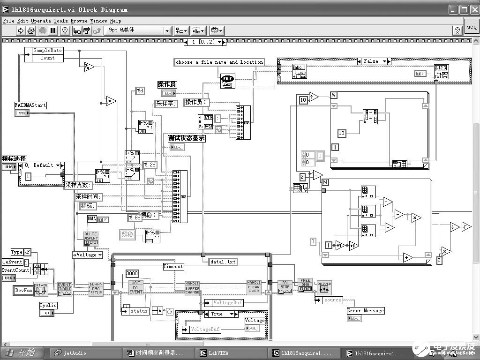Click the DRIVER open node near DevNum

click(41, 290)
